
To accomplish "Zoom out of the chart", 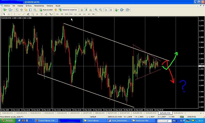I will [x=101, y=10].
